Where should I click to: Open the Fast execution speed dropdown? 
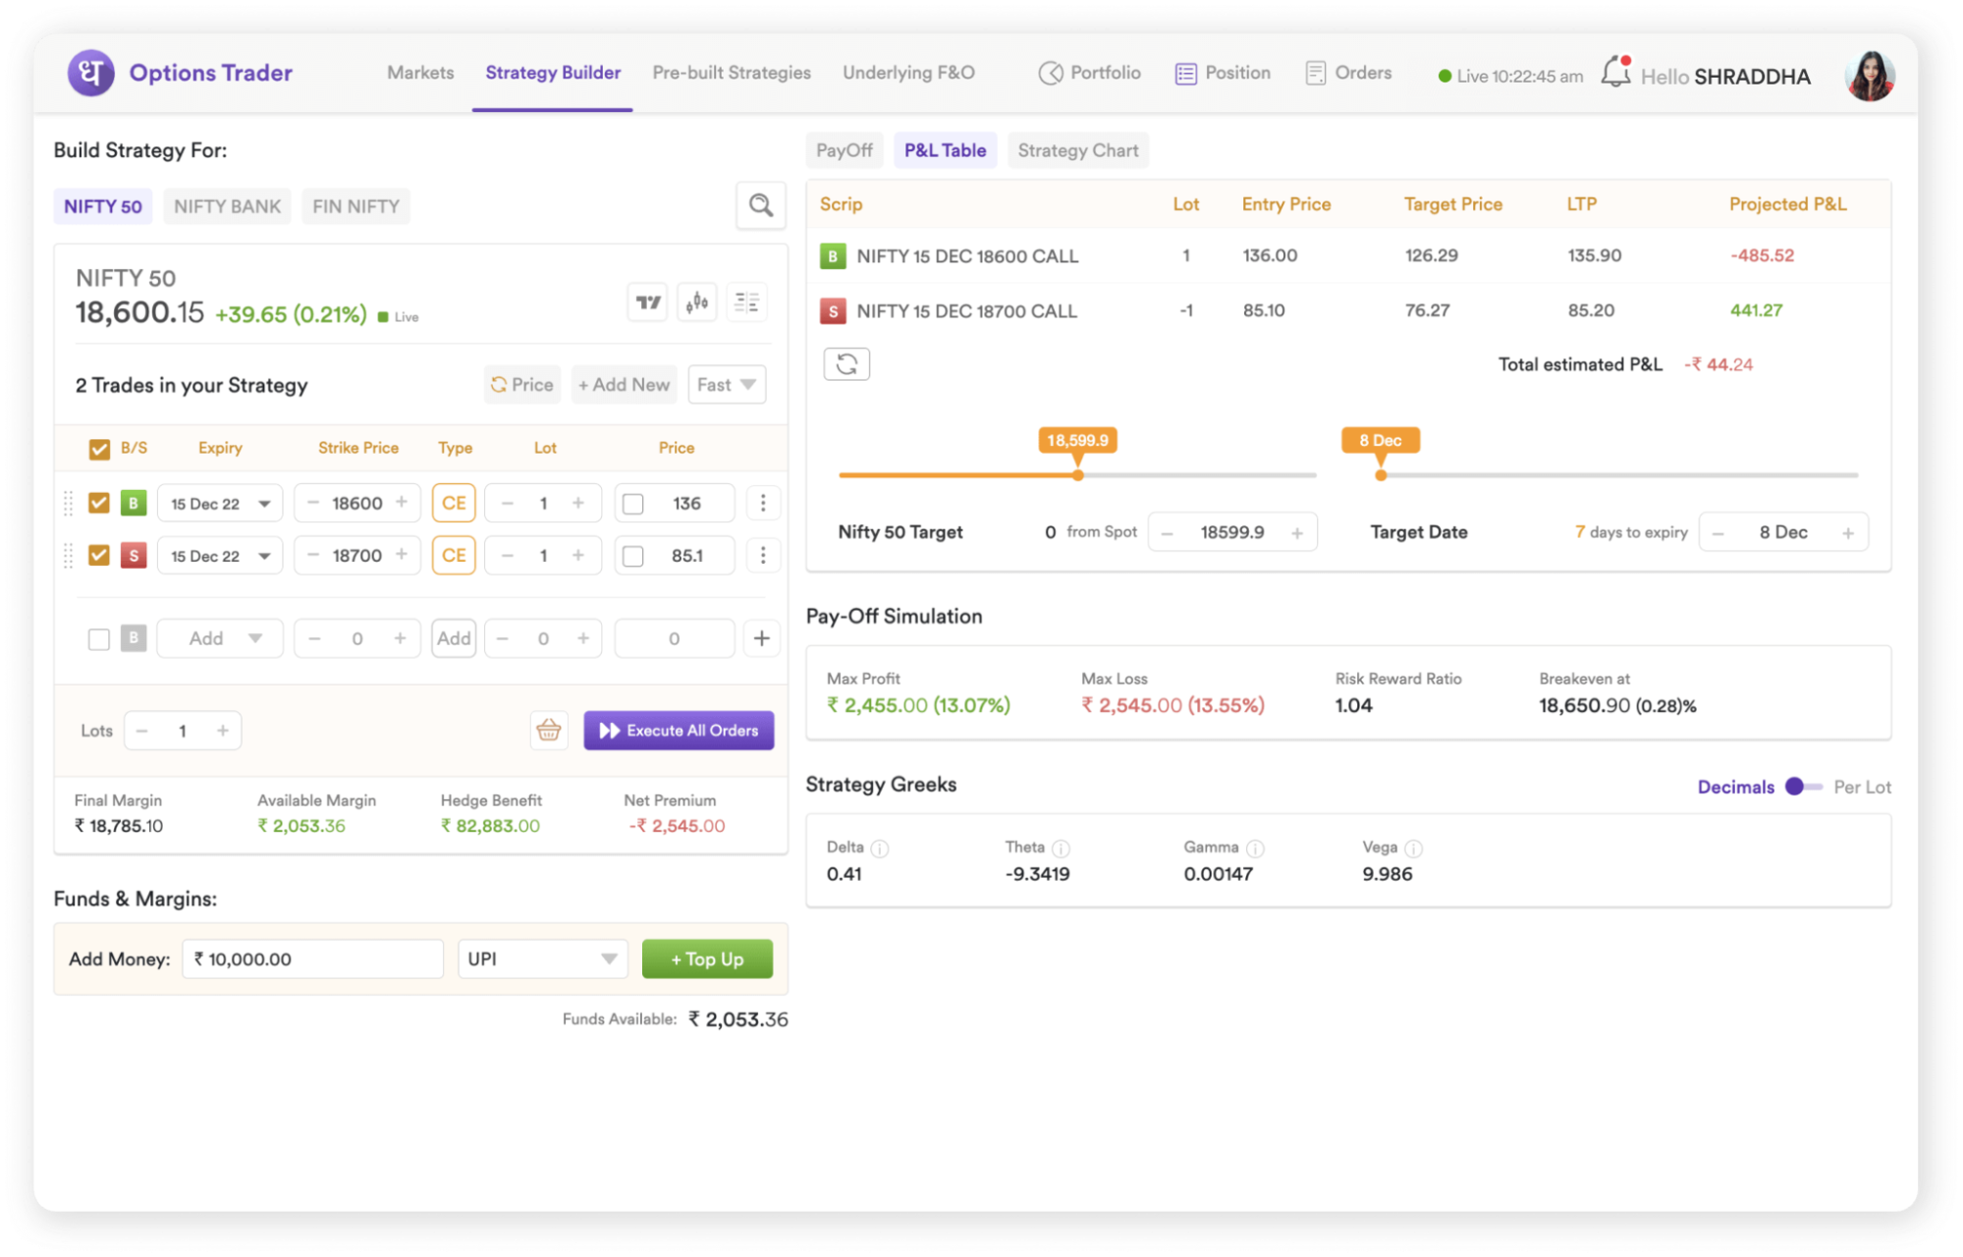coord(726,384)
